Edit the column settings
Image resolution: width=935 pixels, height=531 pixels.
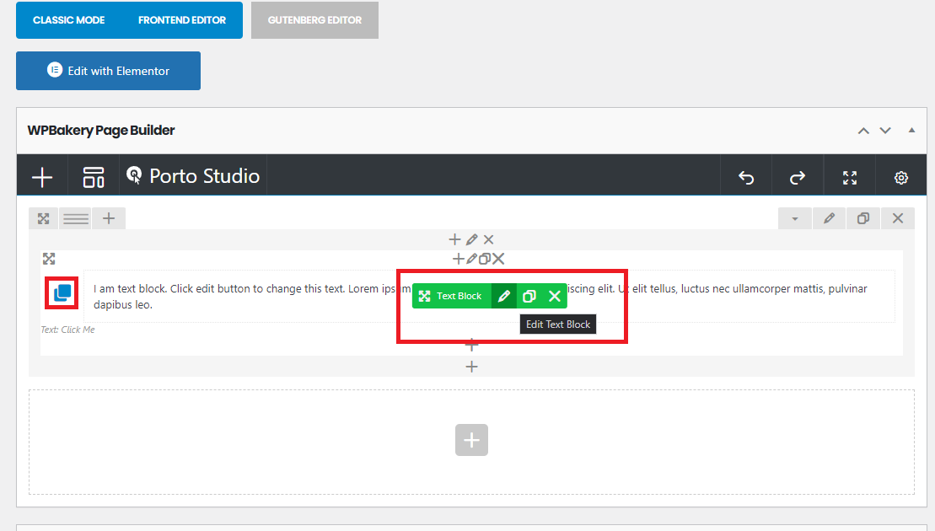[x=471, y=239]
